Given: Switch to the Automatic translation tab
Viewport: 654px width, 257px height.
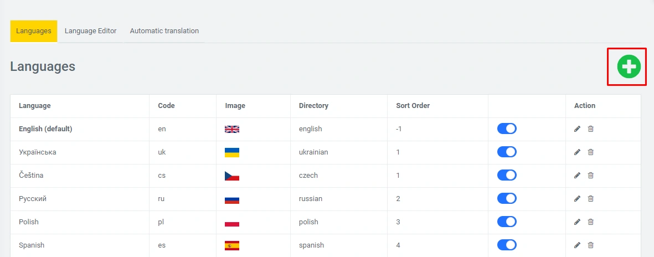Looking at the screenshot, I should click(164, 31).
